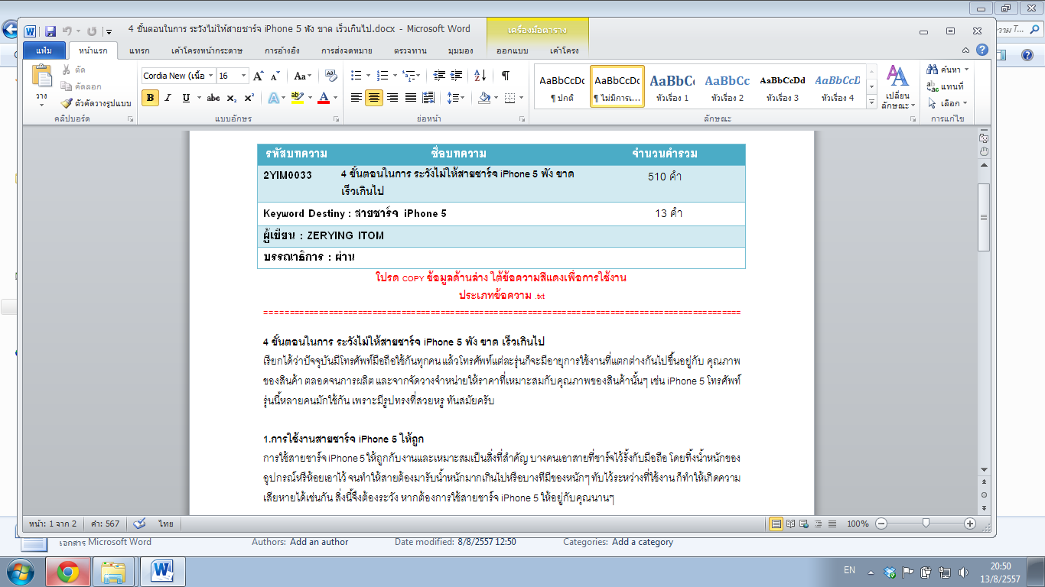Click the vertical scrollbar thumb
The image size is (1045, 587).
pyautogui.click(x=984, y=217)
